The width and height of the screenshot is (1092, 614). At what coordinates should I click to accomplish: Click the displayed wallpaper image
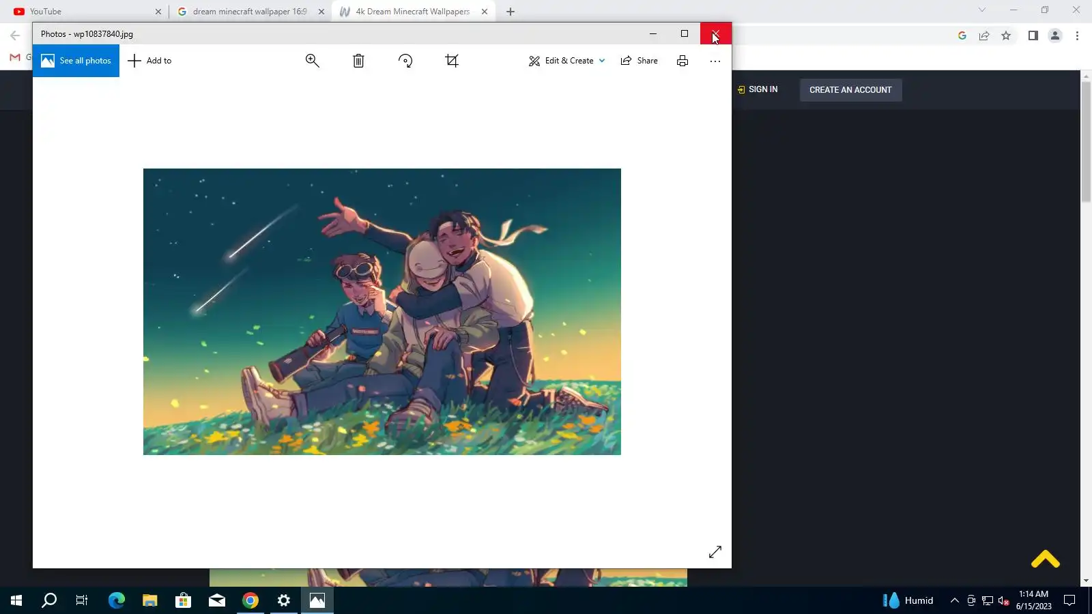382,312
